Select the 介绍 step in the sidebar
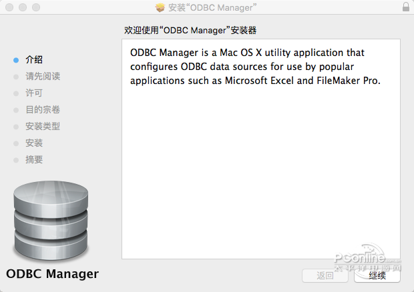 point(34,60)
